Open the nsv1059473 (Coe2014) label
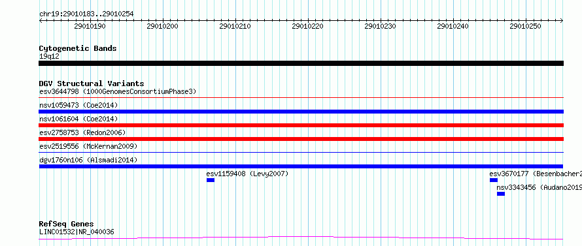The width and height of the screenshot is (582, 246). [x=78, y=105]
